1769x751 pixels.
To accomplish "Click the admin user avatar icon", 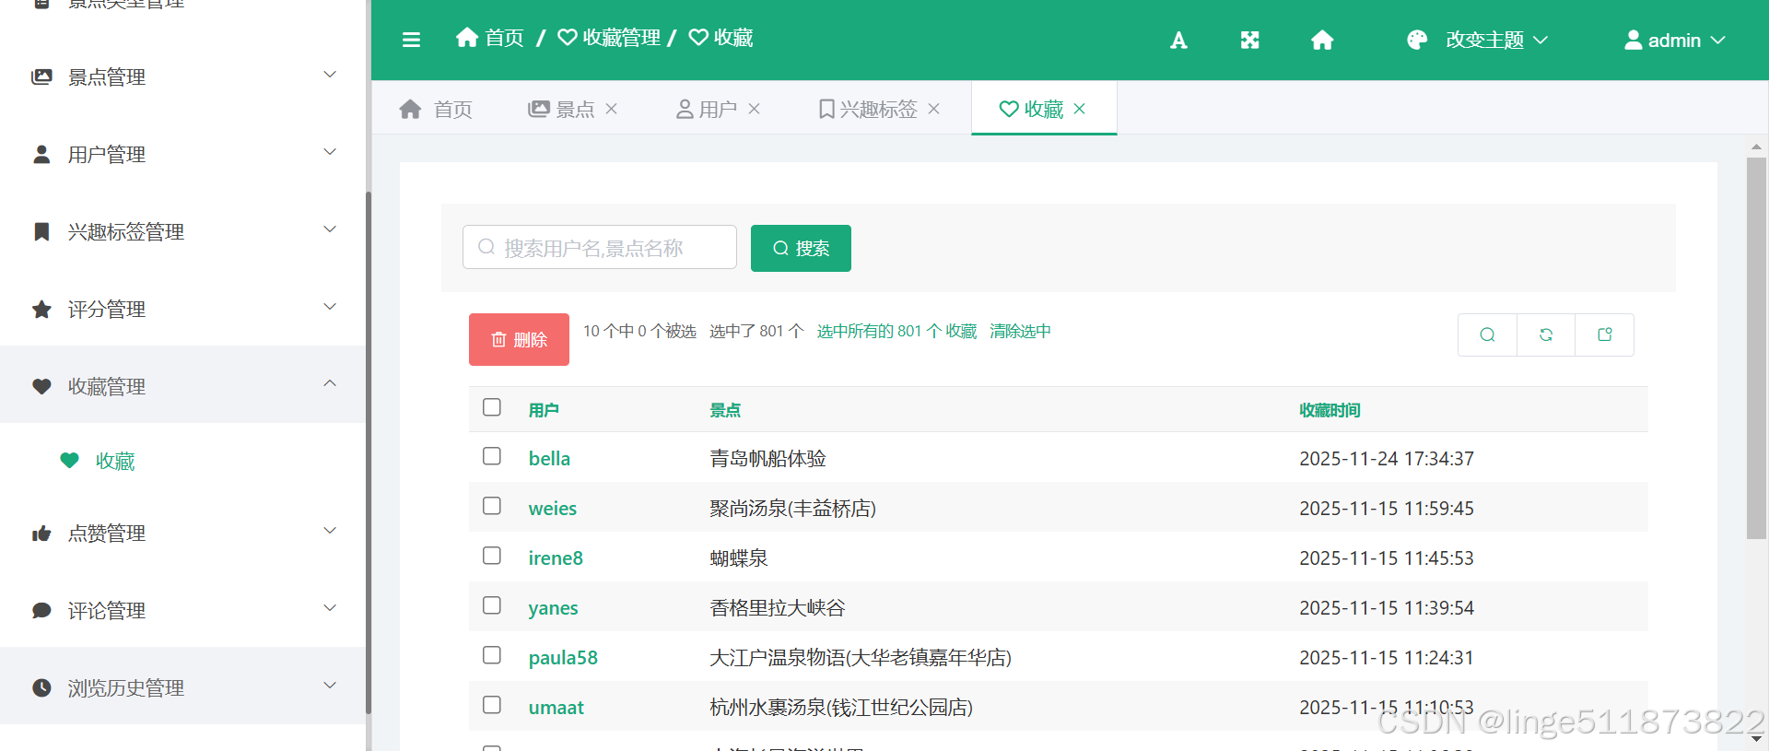I will pyautogui.click(x=1633, y=40).
